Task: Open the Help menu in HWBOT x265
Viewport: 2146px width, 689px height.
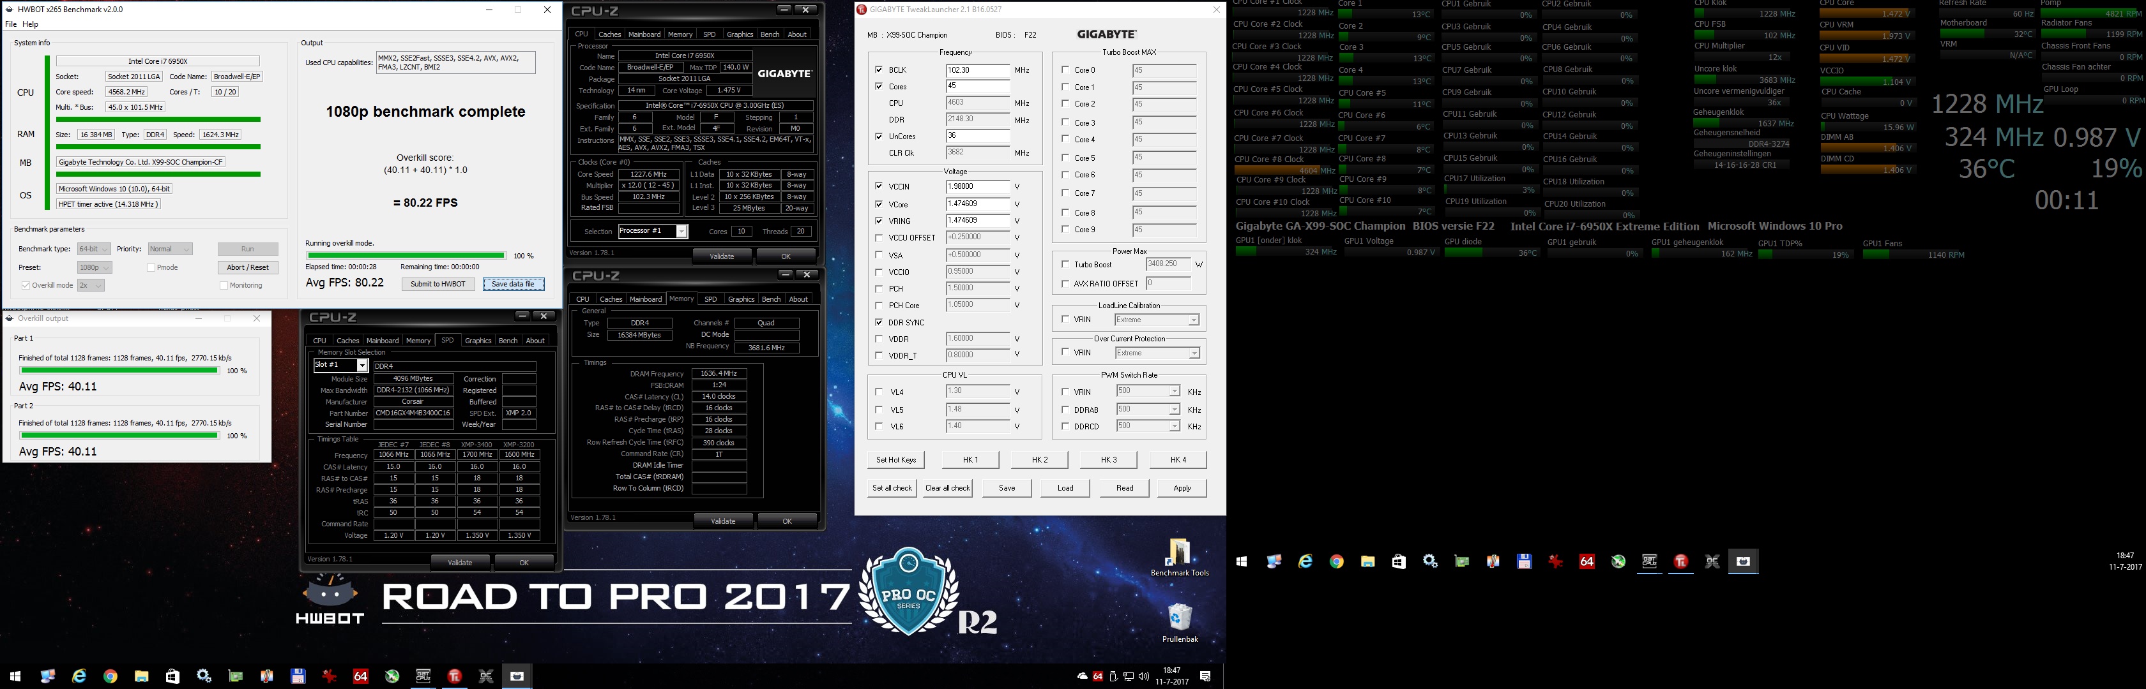Action: 30,24
